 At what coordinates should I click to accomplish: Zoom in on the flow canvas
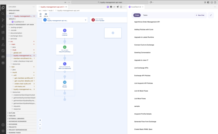[x=40, y=120]
